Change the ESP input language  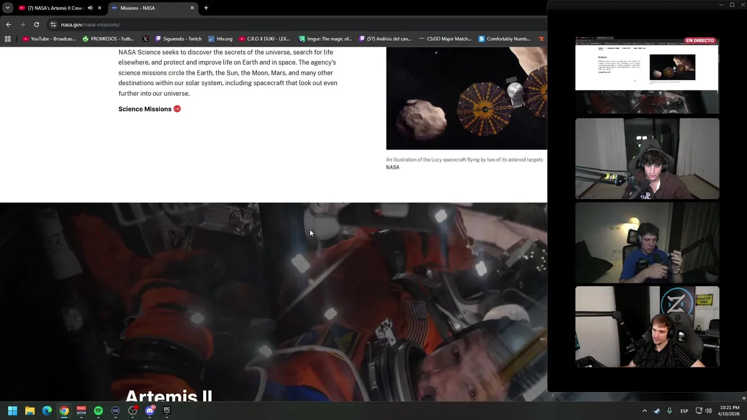click(684, 411)
